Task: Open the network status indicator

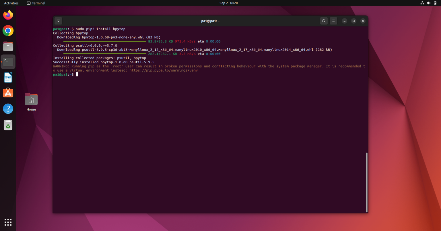Action: point(422,3)
